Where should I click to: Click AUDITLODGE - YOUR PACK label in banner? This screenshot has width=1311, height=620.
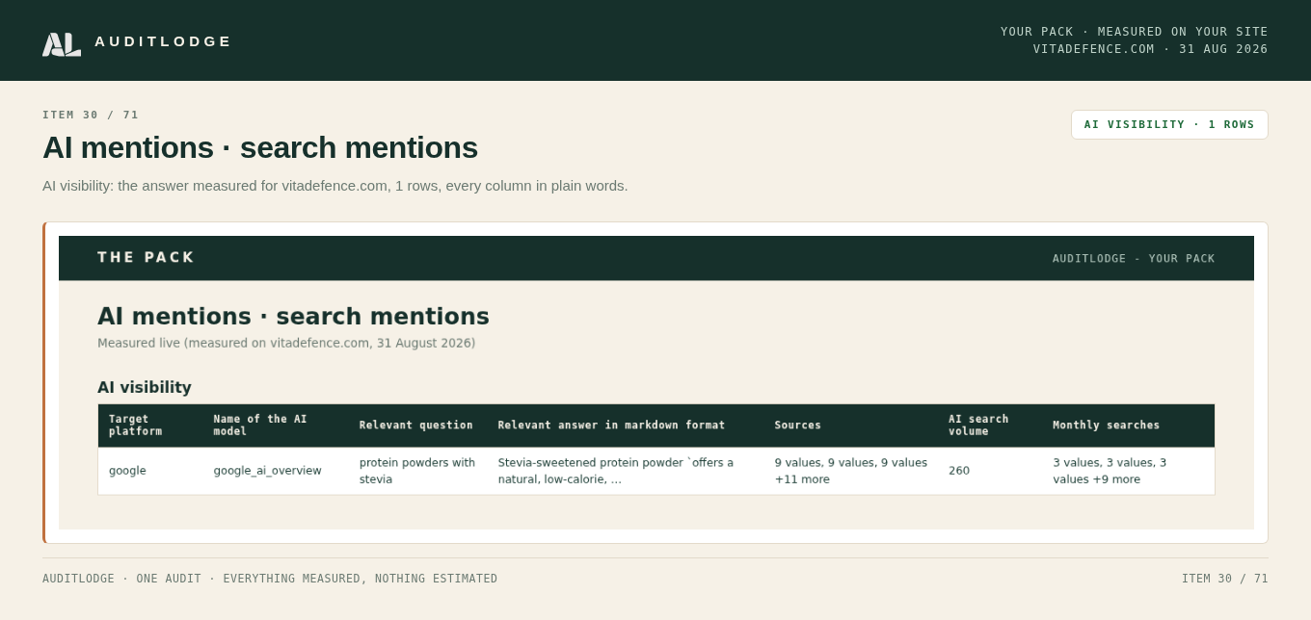point(1134,259)
